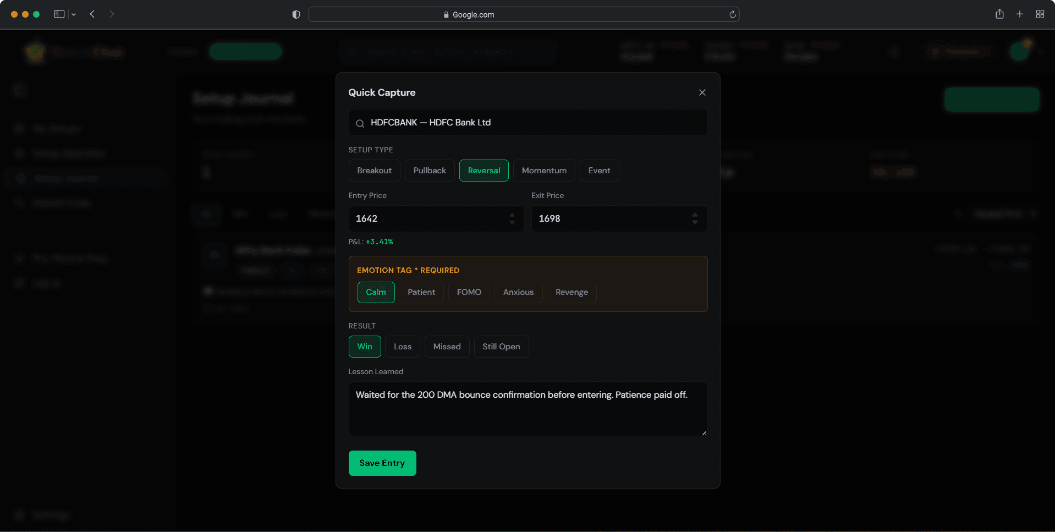Click the Safari forward arrow
Screen dimensions: 1055x532
pos(112,14)
